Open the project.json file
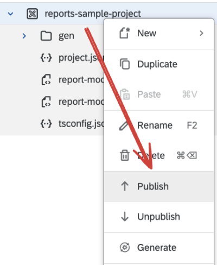 click(52, 58)
